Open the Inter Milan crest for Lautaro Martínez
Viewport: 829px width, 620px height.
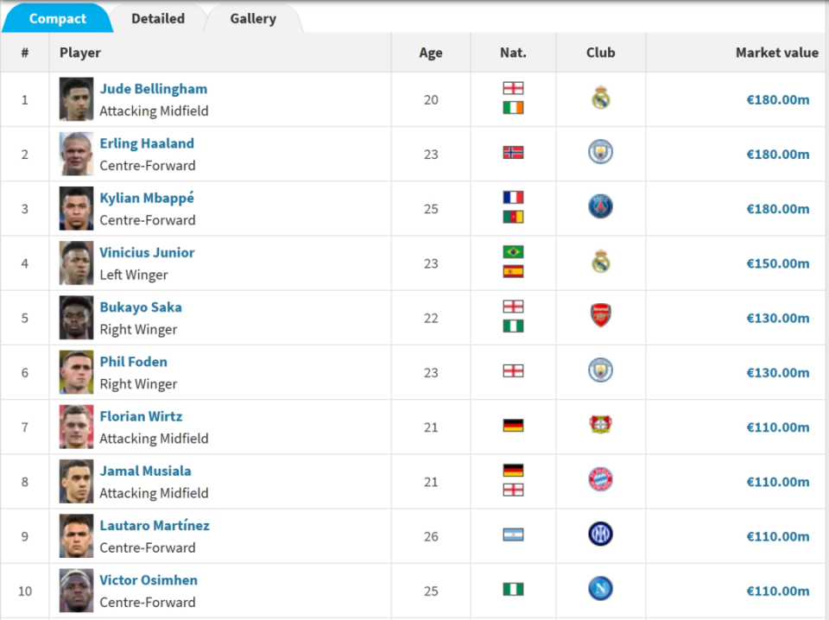click(601, 534)
